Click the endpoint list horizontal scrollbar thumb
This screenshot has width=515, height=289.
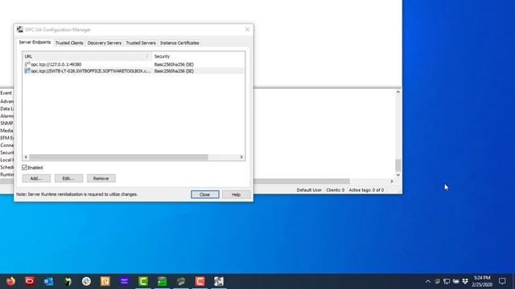118,157
